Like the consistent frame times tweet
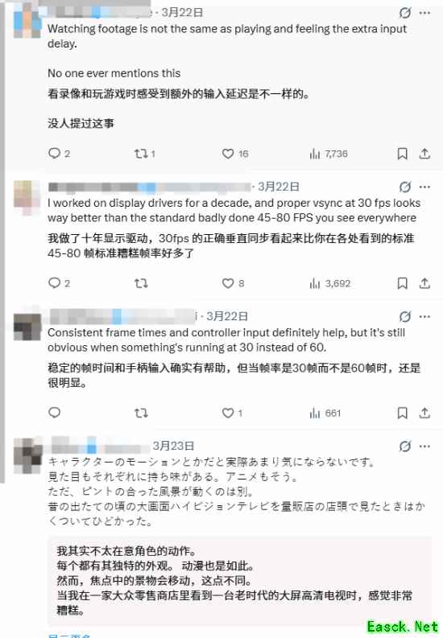 [232, 413]
